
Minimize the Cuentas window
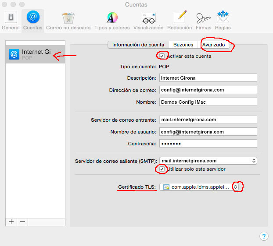[13, 4]
